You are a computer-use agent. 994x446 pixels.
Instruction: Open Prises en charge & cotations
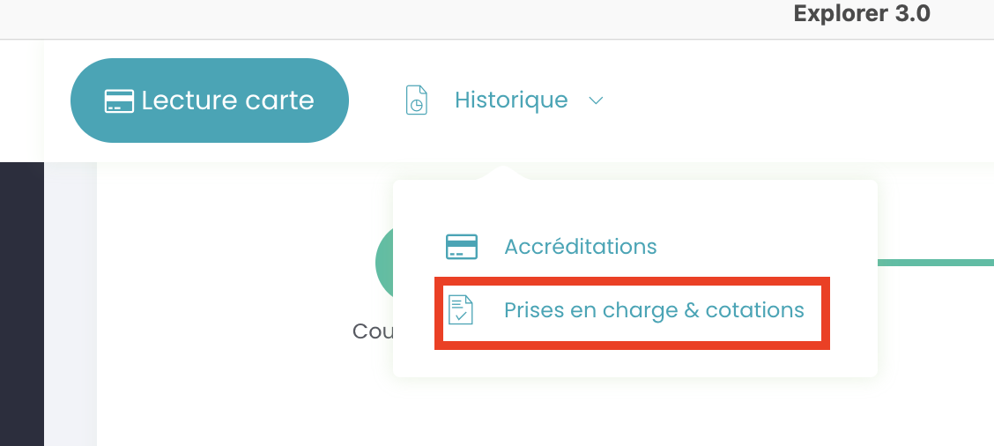pos(654,310)
